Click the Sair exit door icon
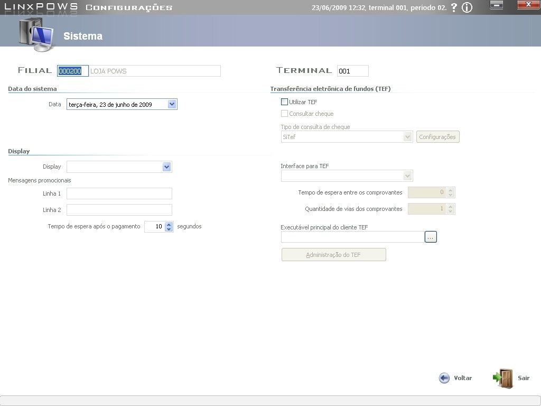This screenshot has width=541, height=406. click(x=503, y=379)
